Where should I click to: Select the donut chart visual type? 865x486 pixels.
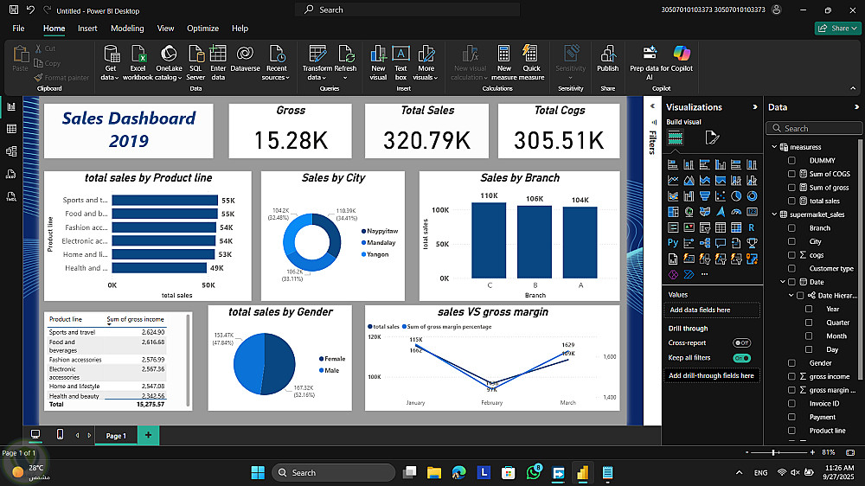click(x=752, y=196)
